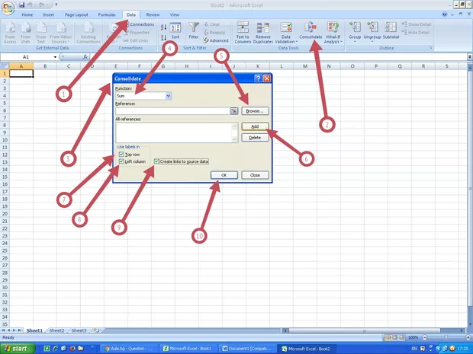Click Clear filter option

[212, 24]
